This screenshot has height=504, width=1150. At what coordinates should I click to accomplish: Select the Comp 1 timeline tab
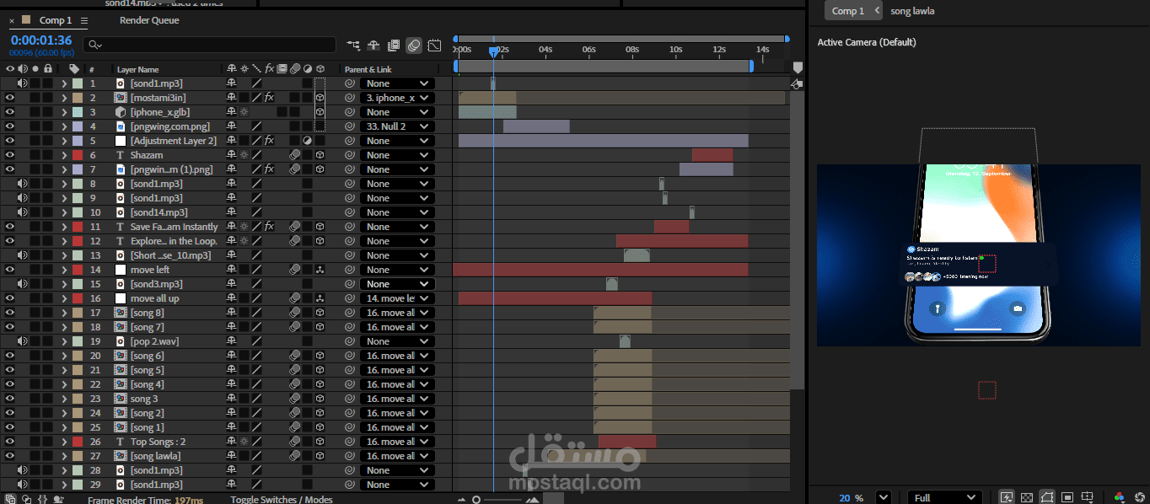point(56,20)
